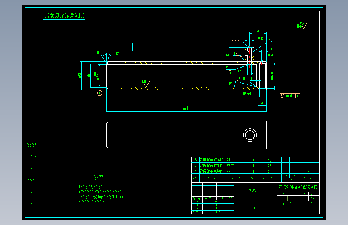Select the balloon callout labeled 2.3
The image size is (348, 225).
click(271, 39)
